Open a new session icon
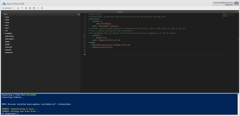The image size is (240, 116). click(x=34, y=8)
